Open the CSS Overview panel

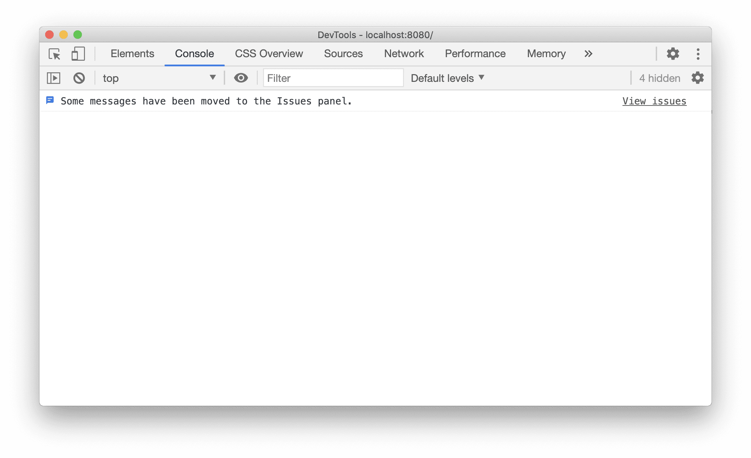(268, 53)
